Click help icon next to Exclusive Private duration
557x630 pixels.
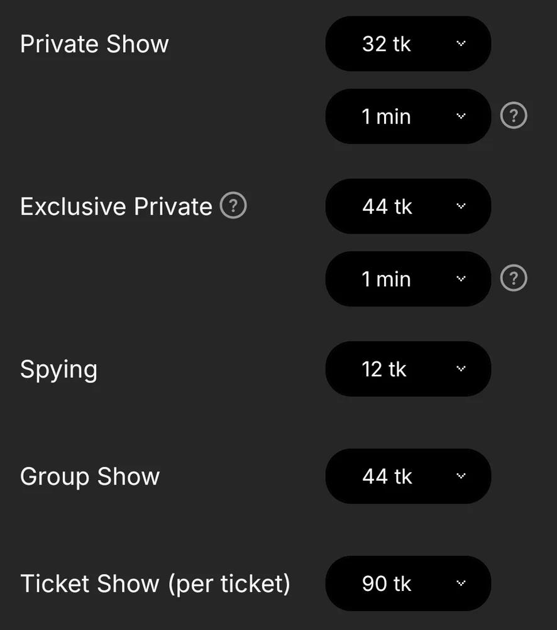514,279
